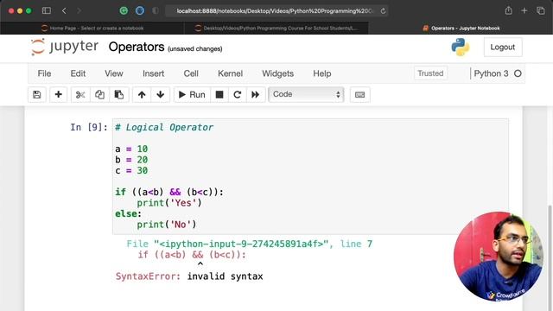Click the line 'if ((a<b) && (b<c)):' in cell
This screenshot has height=311, width=553.
(169, 192)
